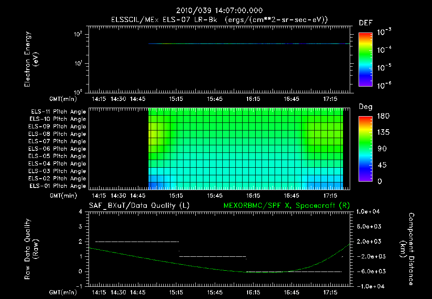Click the ELS-01 Pitch Angle row label
This screenshot has width=432, height=299.
pyautogui.click(x=58, y=186)
